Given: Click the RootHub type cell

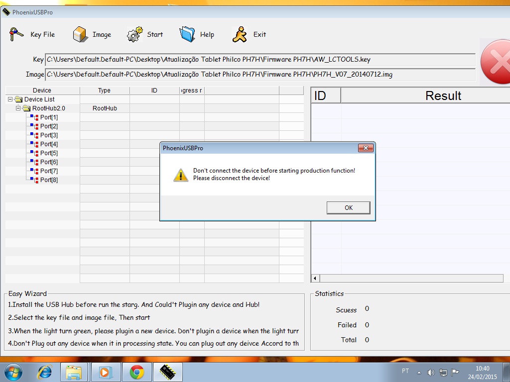Looking at the screenshot, I should pyautogui.click(x=105, y=108).
